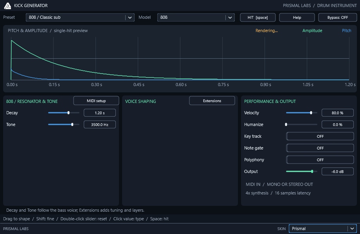Toggle Polyphony OFF switch
The image size is (360, 234).
click(x=320, y=160)
